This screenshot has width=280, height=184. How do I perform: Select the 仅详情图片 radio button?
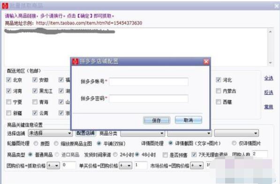tap(234, 143)
